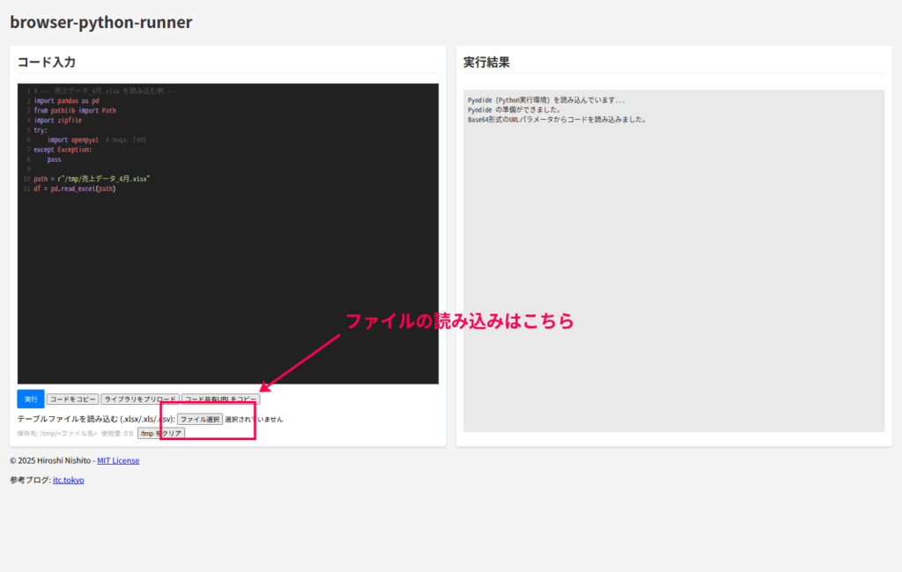
Task: Click the 保存先: /tmp/<ファイル名> text
Action: click(x=57, y=434)
